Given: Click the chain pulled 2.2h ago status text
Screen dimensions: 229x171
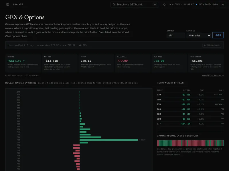Looking at the screenshot, I should click(x=21, y=45).
